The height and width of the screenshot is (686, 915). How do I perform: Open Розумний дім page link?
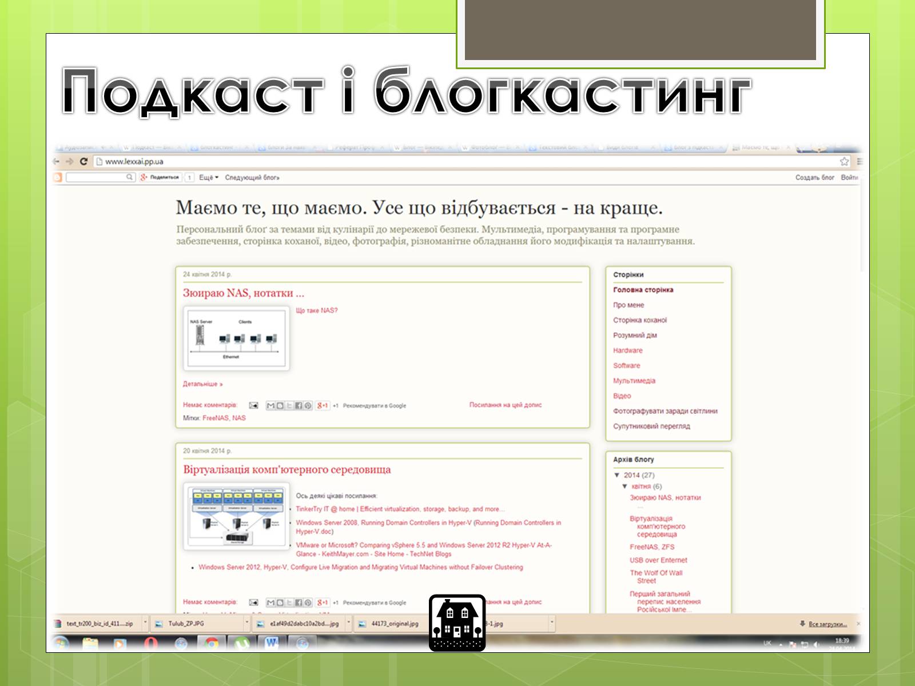click(x=635, y=336)
